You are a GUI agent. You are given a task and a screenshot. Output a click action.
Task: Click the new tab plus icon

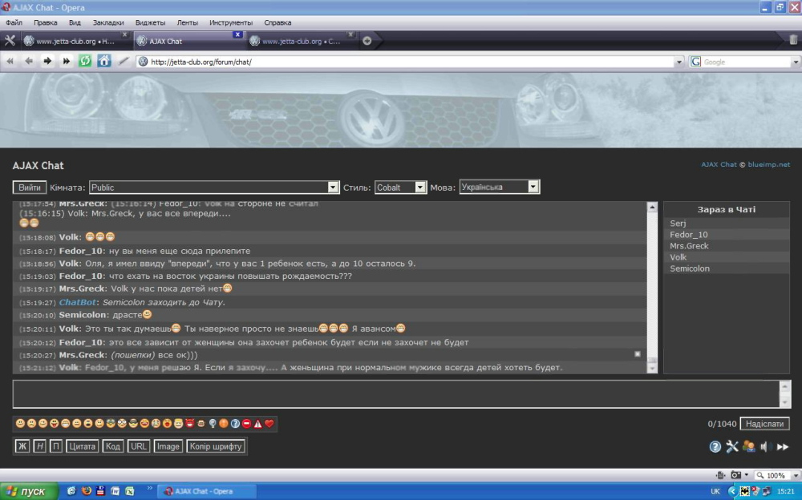point(367,41)
